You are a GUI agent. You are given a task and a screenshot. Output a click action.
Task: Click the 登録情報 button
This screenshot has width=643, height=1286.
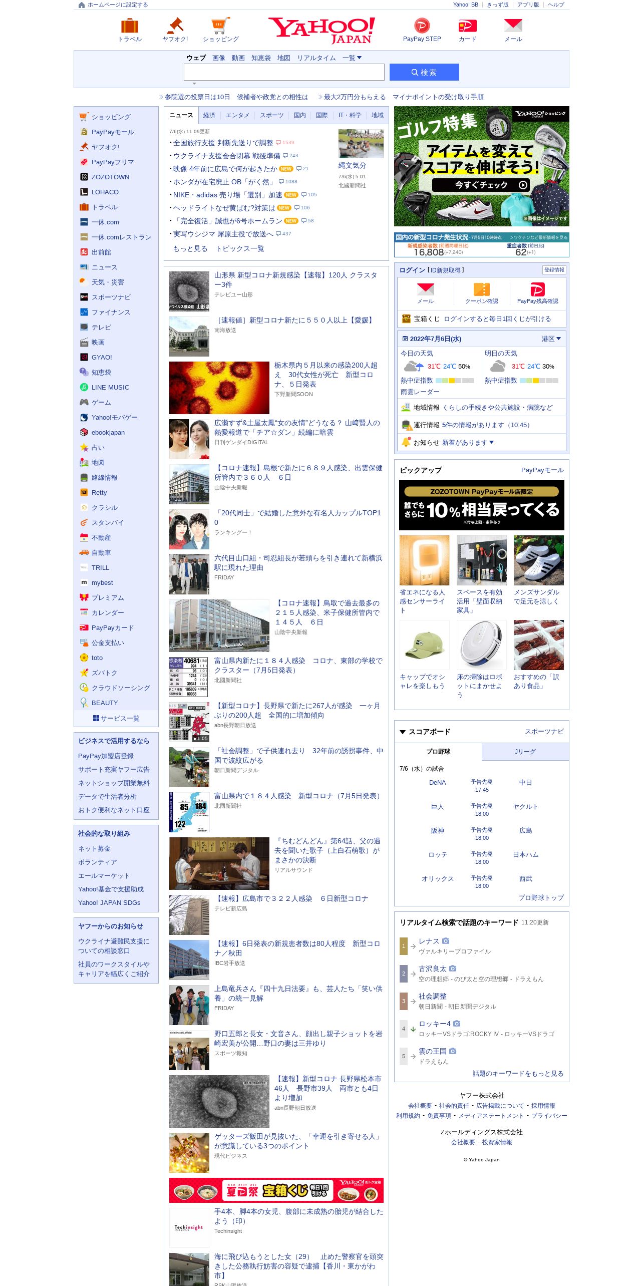(x=554, y=270)
